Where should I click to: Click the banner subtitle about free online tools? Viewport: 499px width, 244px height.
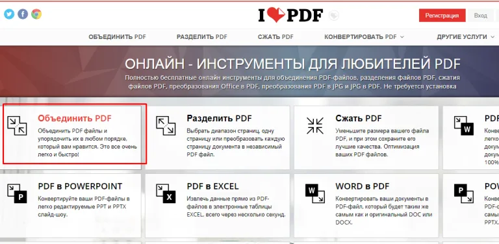(x=292, y=82)
